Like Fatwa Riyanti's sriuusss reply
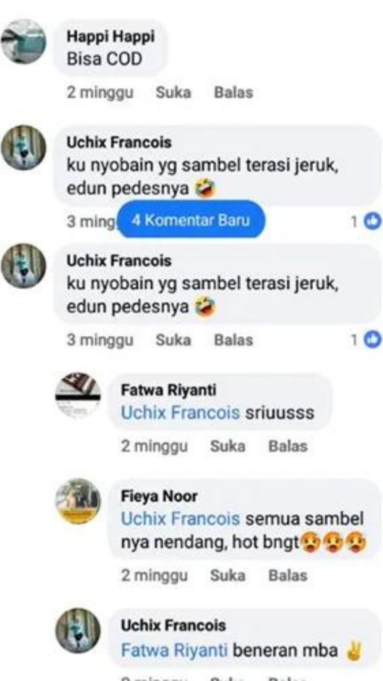The height and width of the screenshot is (681, 383). click(228, 446)
